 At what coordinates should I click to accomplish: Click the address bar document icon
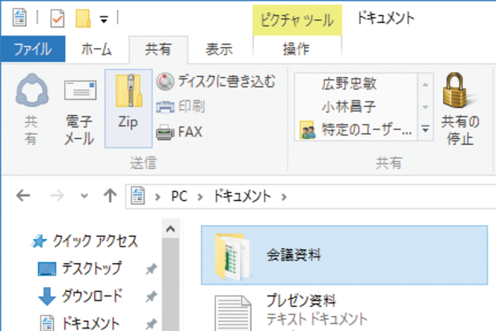tap(138, 196)
